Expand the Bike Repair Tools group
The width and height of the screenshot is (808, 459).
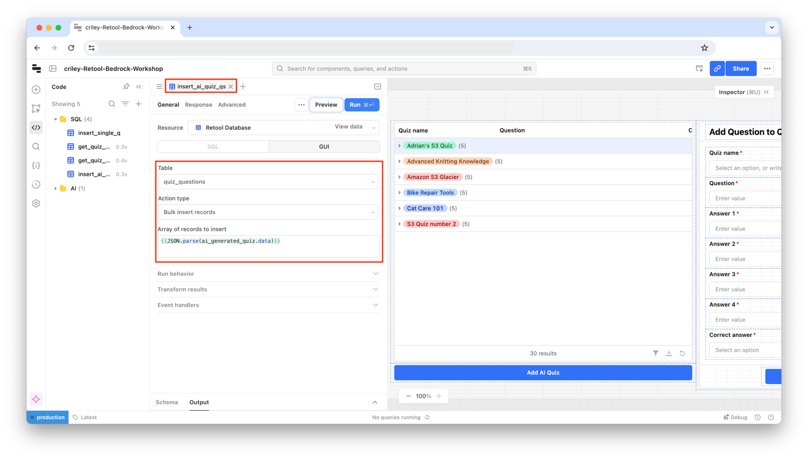(400, 192)
